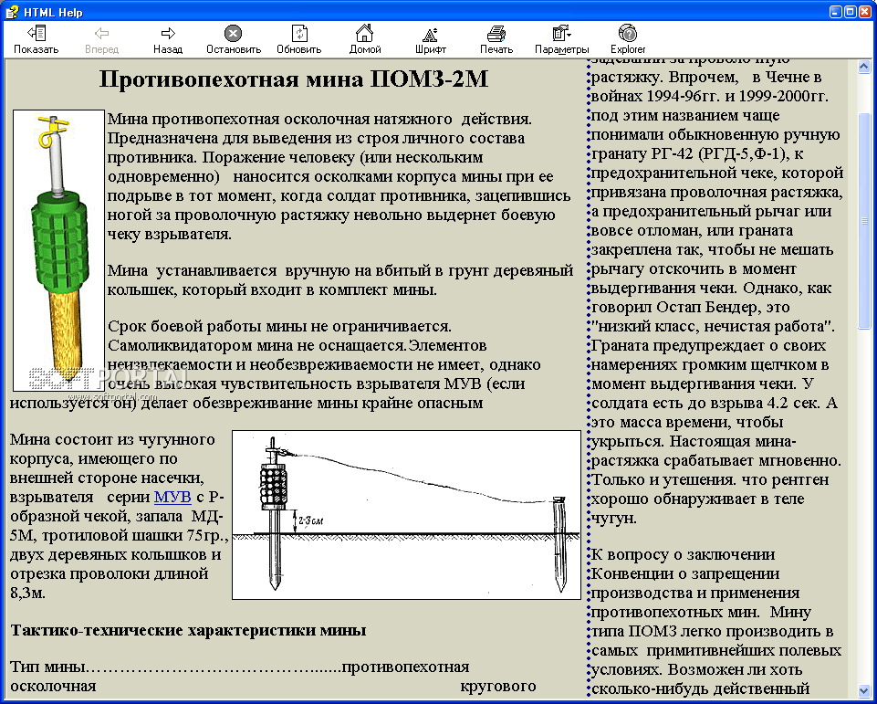Click the vertical scrollbar thumb
This screenshot has width=877, height=704.
863,220
